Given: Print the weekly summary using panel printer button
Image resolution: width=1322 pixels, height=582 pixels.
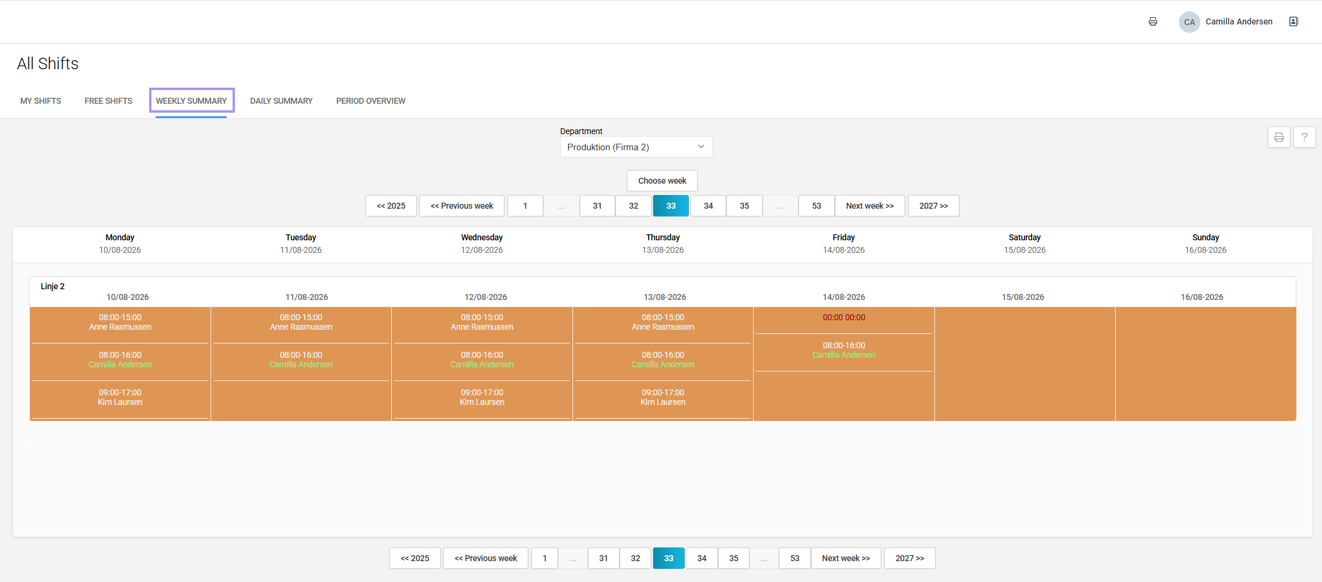Looking at the screenshot, I should [x=1278, y=137].
